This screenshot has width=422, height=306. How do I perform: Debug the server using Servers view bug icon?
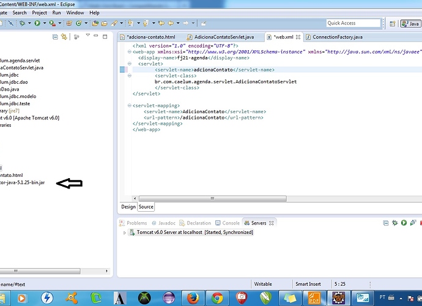pyautogui.click(x=394, y=223)
